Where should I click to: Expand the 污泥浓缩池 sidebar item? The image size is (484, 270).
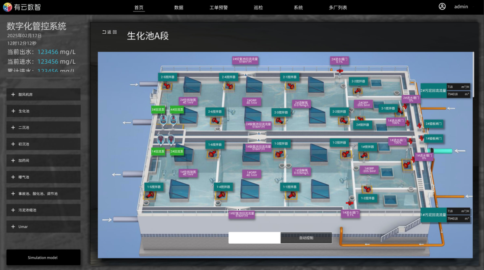click(x=44, y=210)
